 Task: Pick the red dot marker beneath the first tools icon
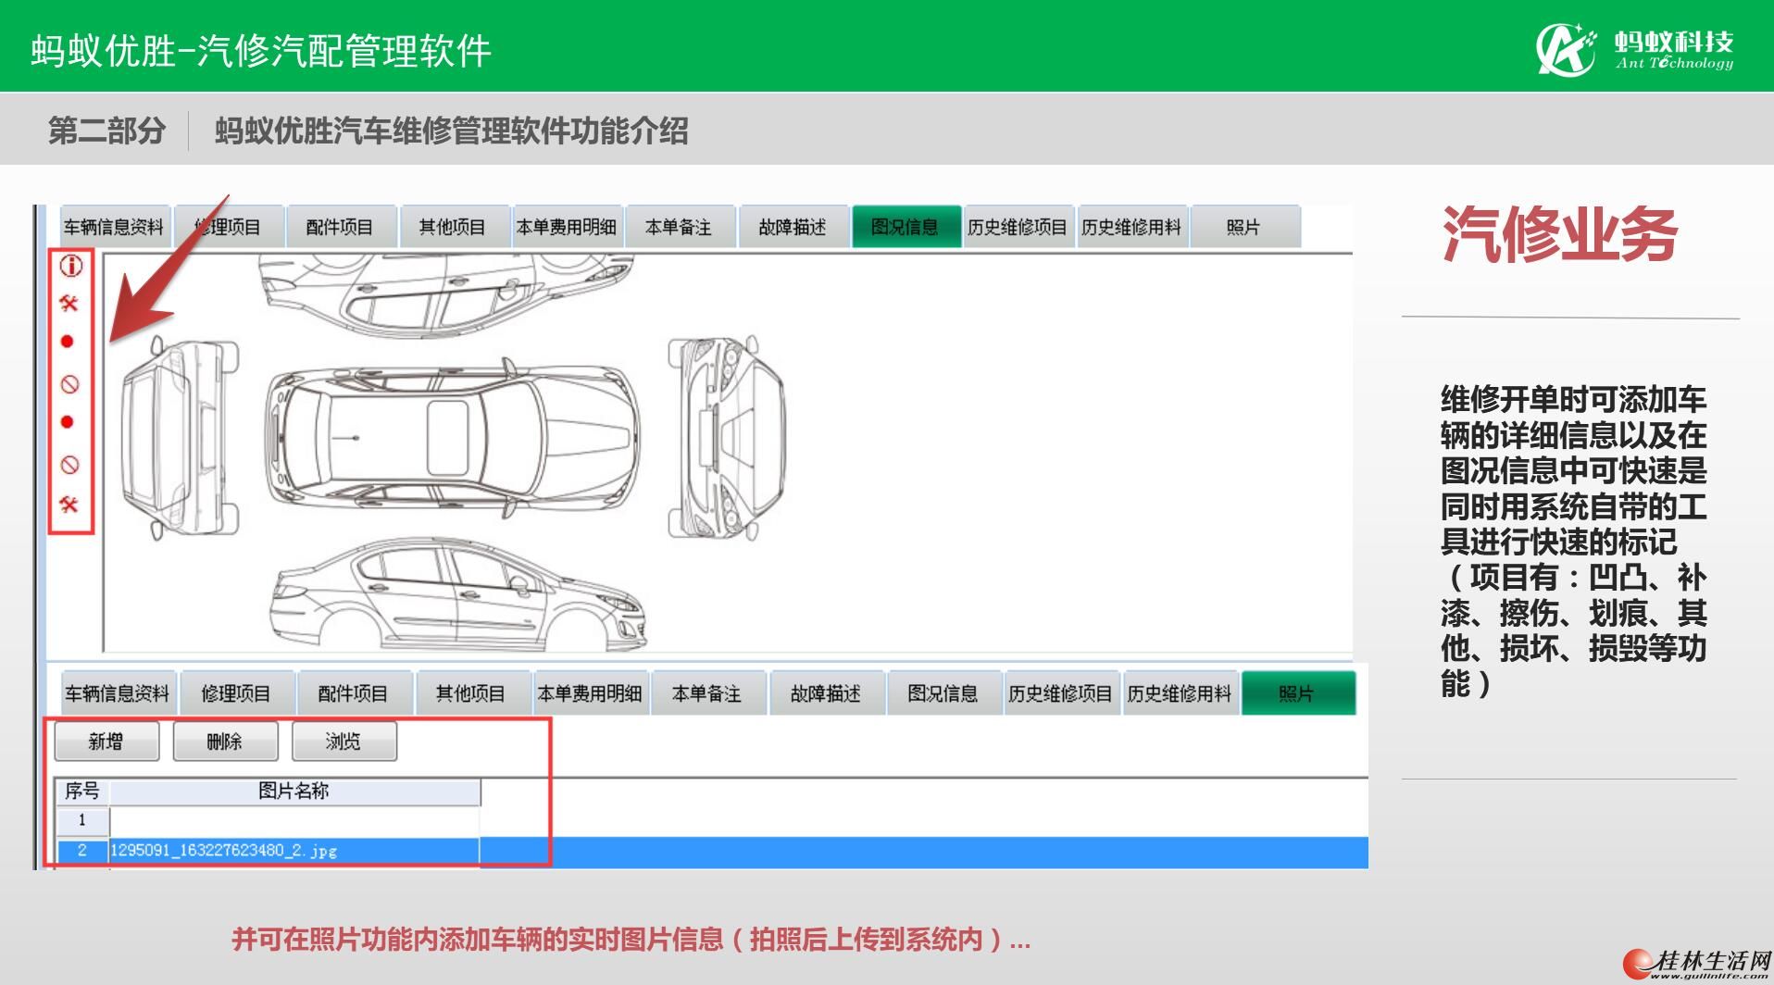point(67,342)
